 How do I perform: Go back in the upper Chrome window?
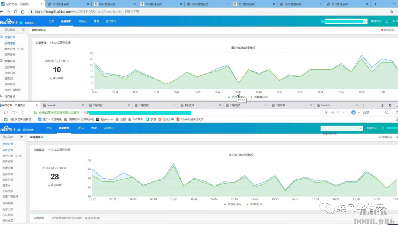(2, 12)
